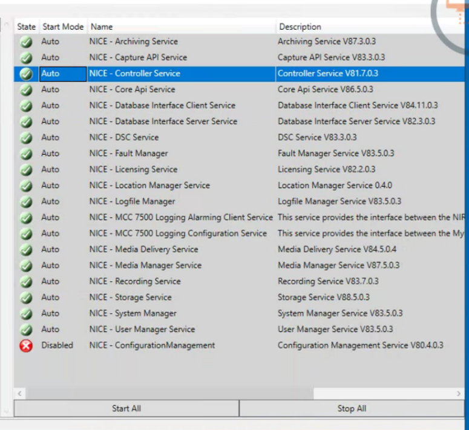Select NICE - System Manager name
The width and height of the screenshot is (469, 430).
pyautogui.click(x=133, y=313)
